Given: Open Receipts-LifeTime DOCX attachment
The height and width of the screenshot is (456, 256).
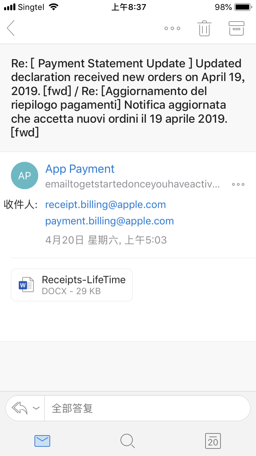Looking at the screenshot, I should 84,285.
